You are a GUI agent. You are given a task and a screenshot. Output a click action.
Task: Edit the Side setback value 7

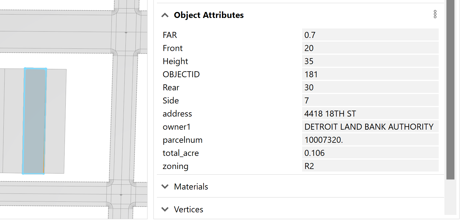pyautogui.click(x=370, y=100)
